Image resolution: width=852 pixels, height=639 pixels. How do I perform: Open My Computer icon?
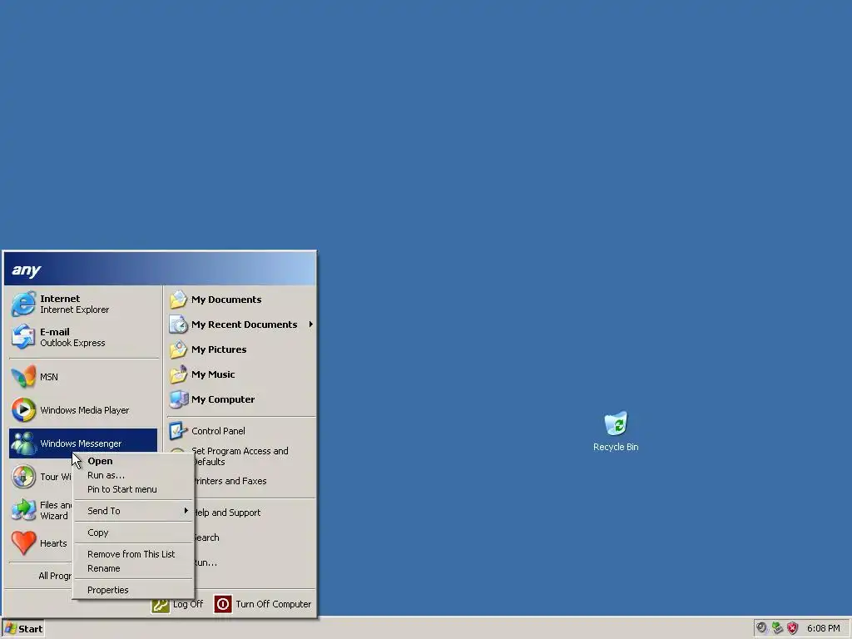[x=178, y=399]
